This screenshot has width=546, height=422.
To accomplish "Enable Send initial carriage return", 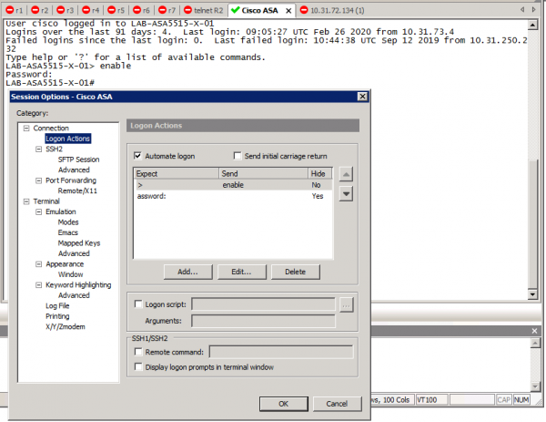I will [x=238, y=156].
